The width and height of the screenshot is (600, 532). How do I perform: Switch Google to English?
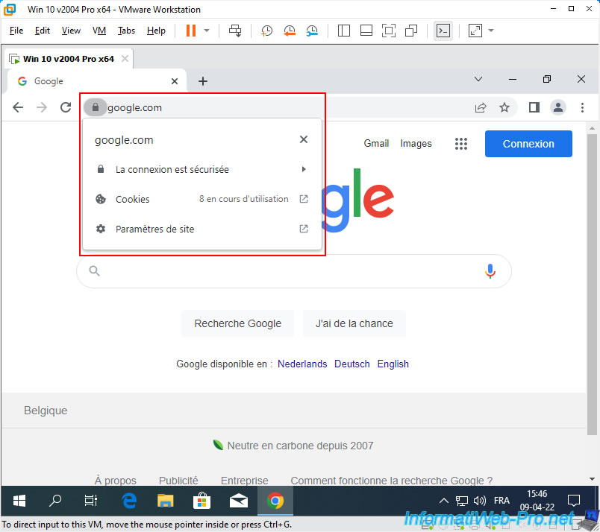click(393, 364)
